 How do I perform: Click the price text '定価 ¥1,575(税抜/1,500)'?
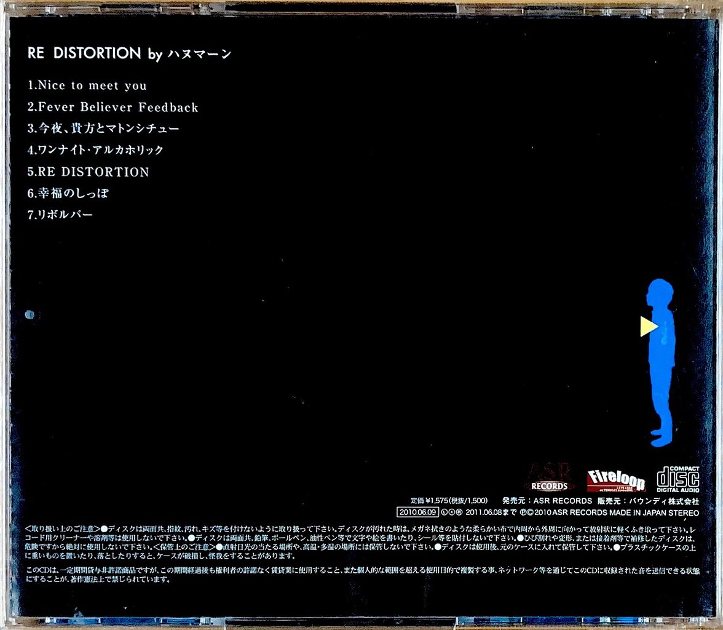[449, 500]
